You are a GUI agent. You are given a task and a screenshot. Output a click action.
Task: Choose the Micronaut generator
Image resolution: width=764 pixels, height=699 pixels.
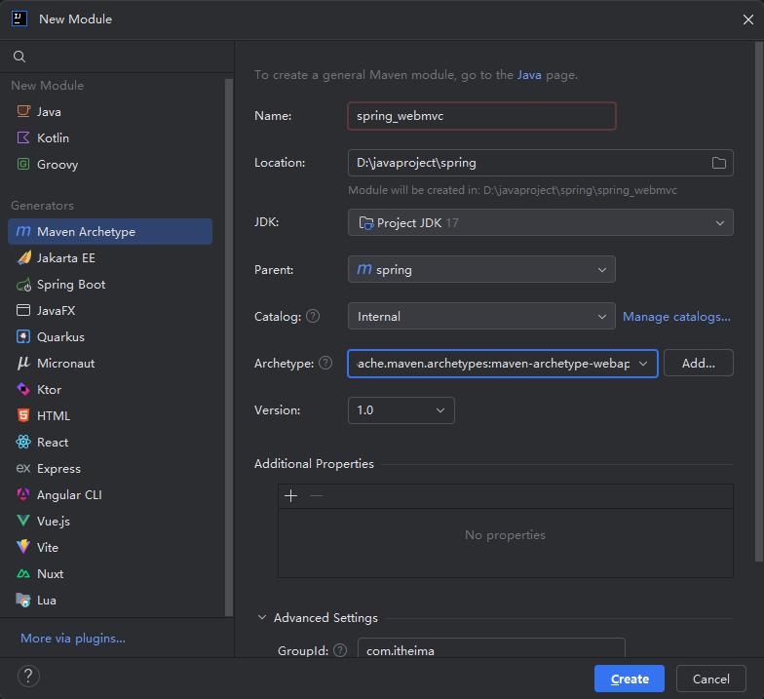(x=110, y=363)
